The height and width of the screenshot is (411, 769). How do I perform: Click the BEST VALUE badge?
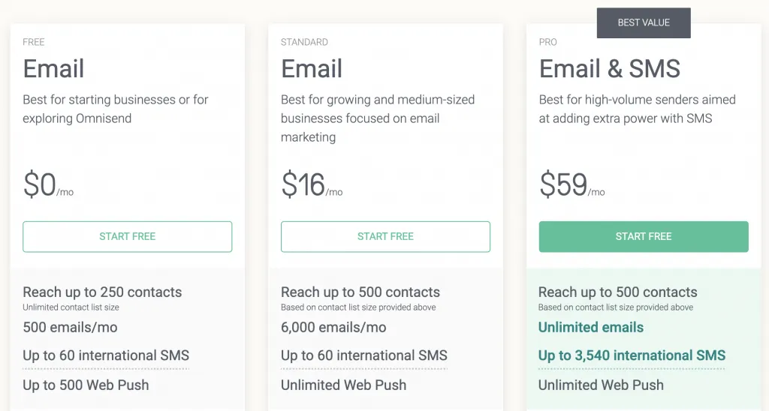644,23
